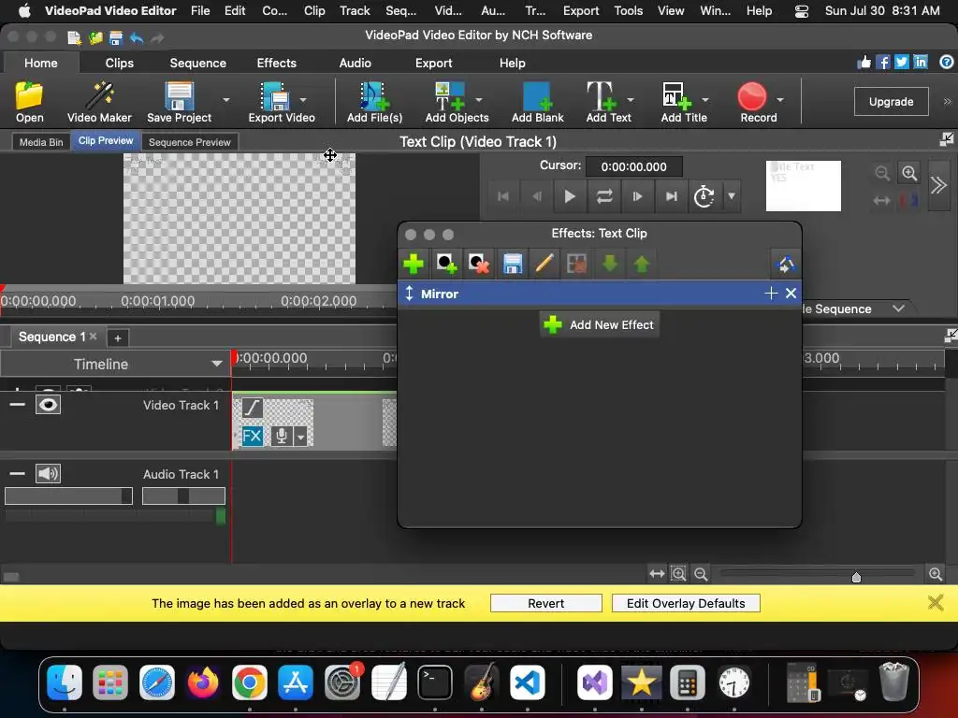Move effect up with green up arrow
The height and width of the screenshot is (718, 958).
[x=642, y=264]
